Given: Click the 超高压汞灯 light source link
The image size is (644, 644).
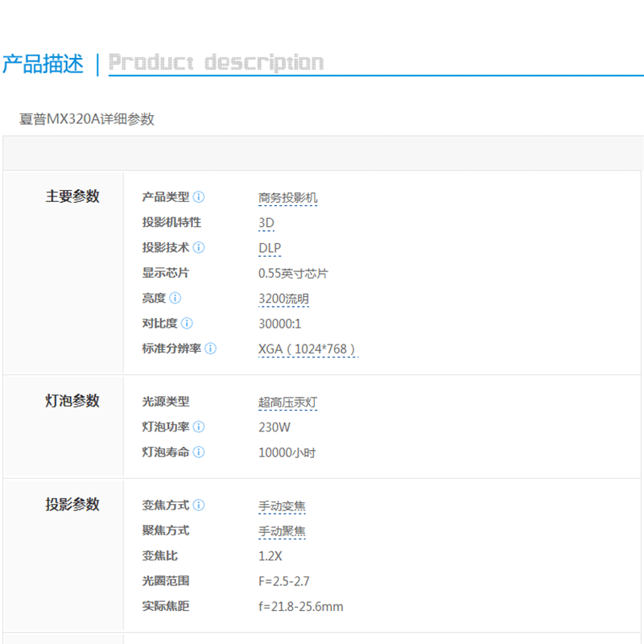Looking at the screenshot, I should click(287, 402).
